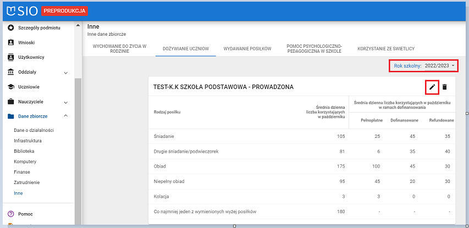This screenshot has width=469, height=228.
Task: Click the Oddziały building icon
Action: click(x=11, y=72)
